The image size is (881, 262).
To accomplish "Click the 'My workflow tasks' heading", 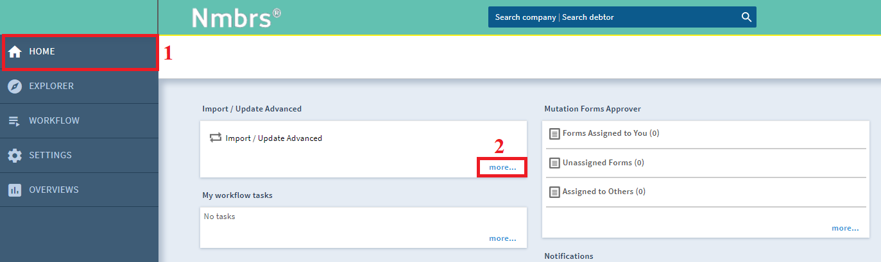I will [x=237, y=195].
